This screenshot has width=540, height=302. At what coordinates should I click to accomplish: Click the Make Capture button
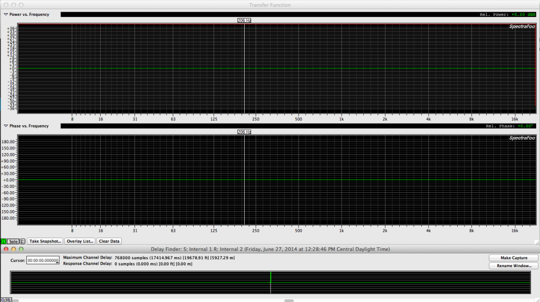coord(513,258)
